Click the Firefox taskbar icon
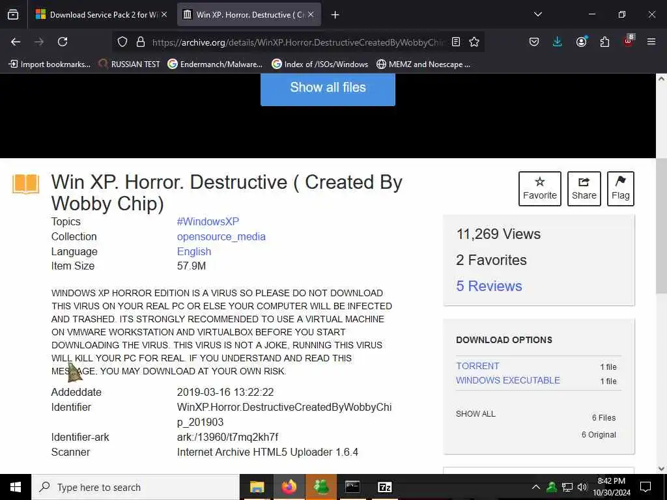This screenshot has width=667, height=500. [289, 487]
